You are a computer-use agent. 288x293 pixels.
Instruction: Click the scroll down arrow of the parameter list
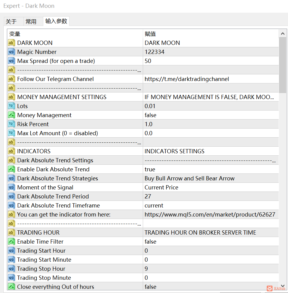283,286
